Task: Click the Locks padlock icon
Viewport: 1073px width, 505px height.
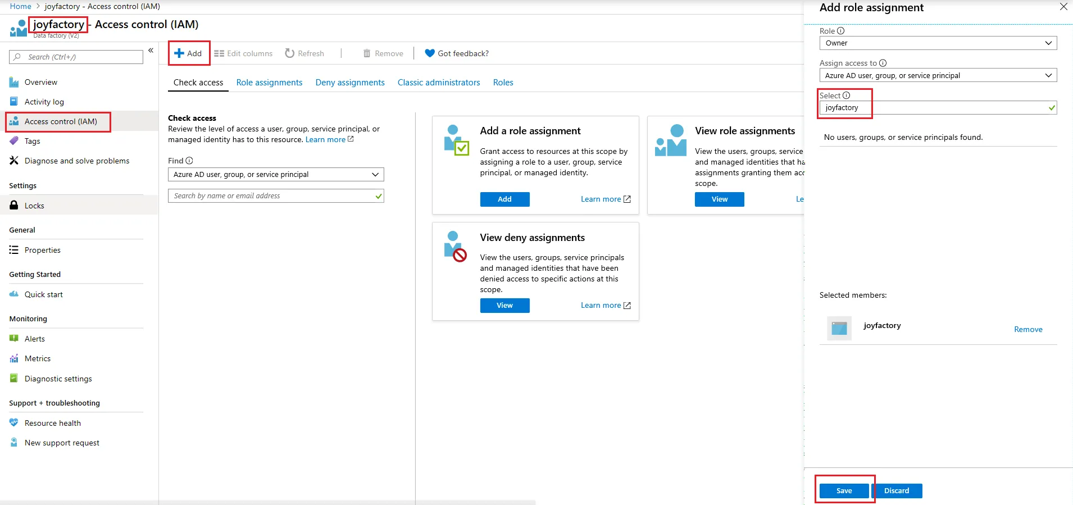Action: 14,206
